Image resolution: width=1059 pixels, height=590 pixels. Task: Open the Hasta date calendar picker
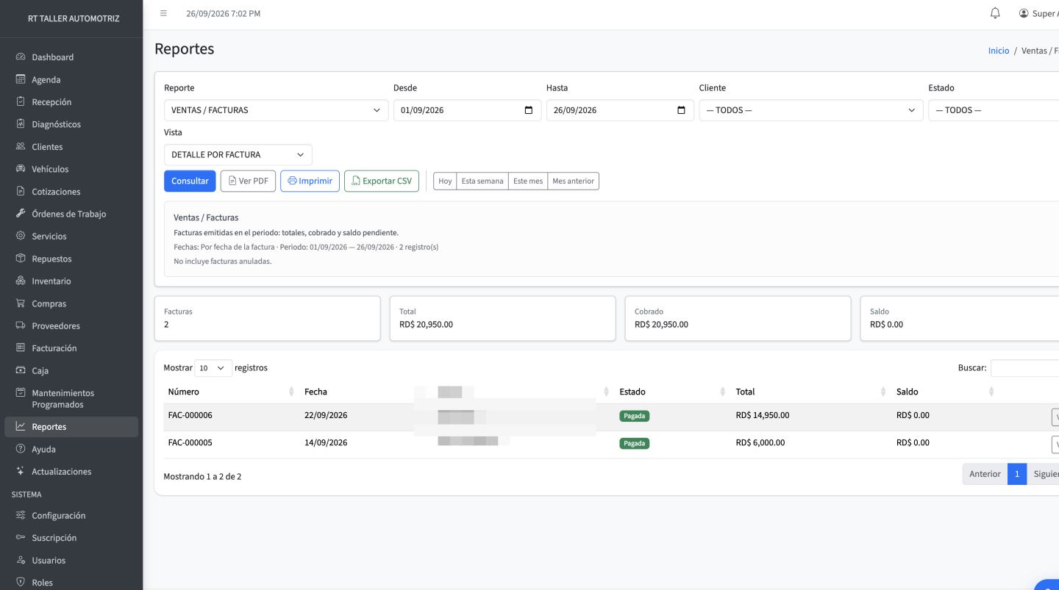pyautogui.click(x=681, y=110)
